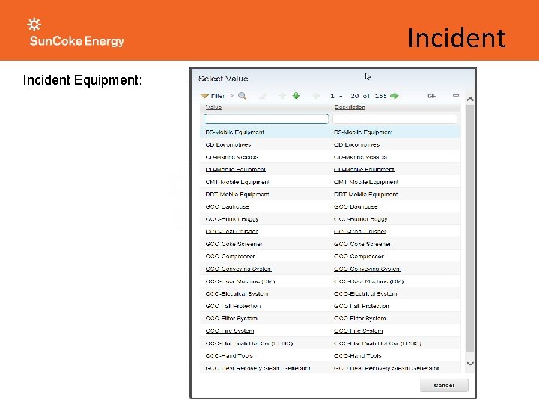Sort by the Description column header
The image size is (539, 404).
[350, 107]
